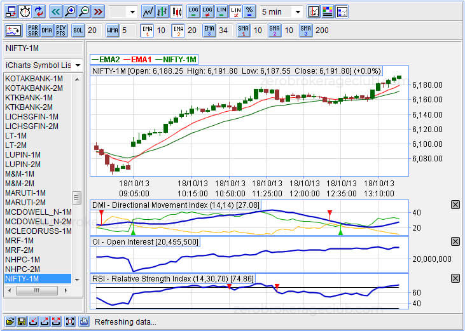This screenshot has width=465, height=331.
Task: Select KOTAKBANK-1M in the symbol list
Action: click(38, 78)
